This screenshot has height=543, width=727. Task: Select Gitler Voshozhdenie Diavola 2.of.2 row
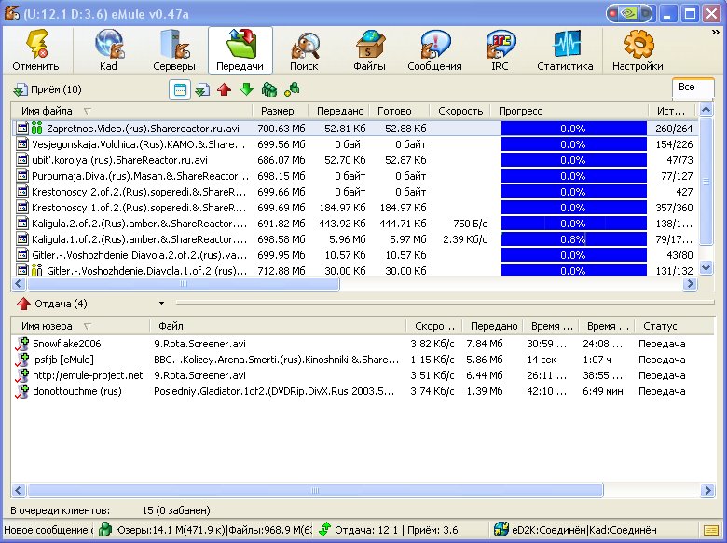coord(355,255)
